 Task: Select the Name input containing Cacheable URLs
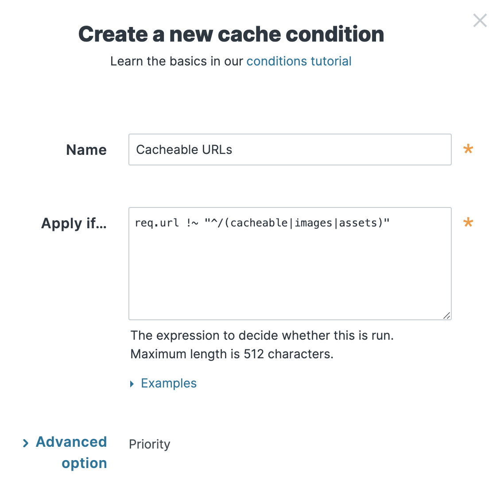(x=290, y=150)
